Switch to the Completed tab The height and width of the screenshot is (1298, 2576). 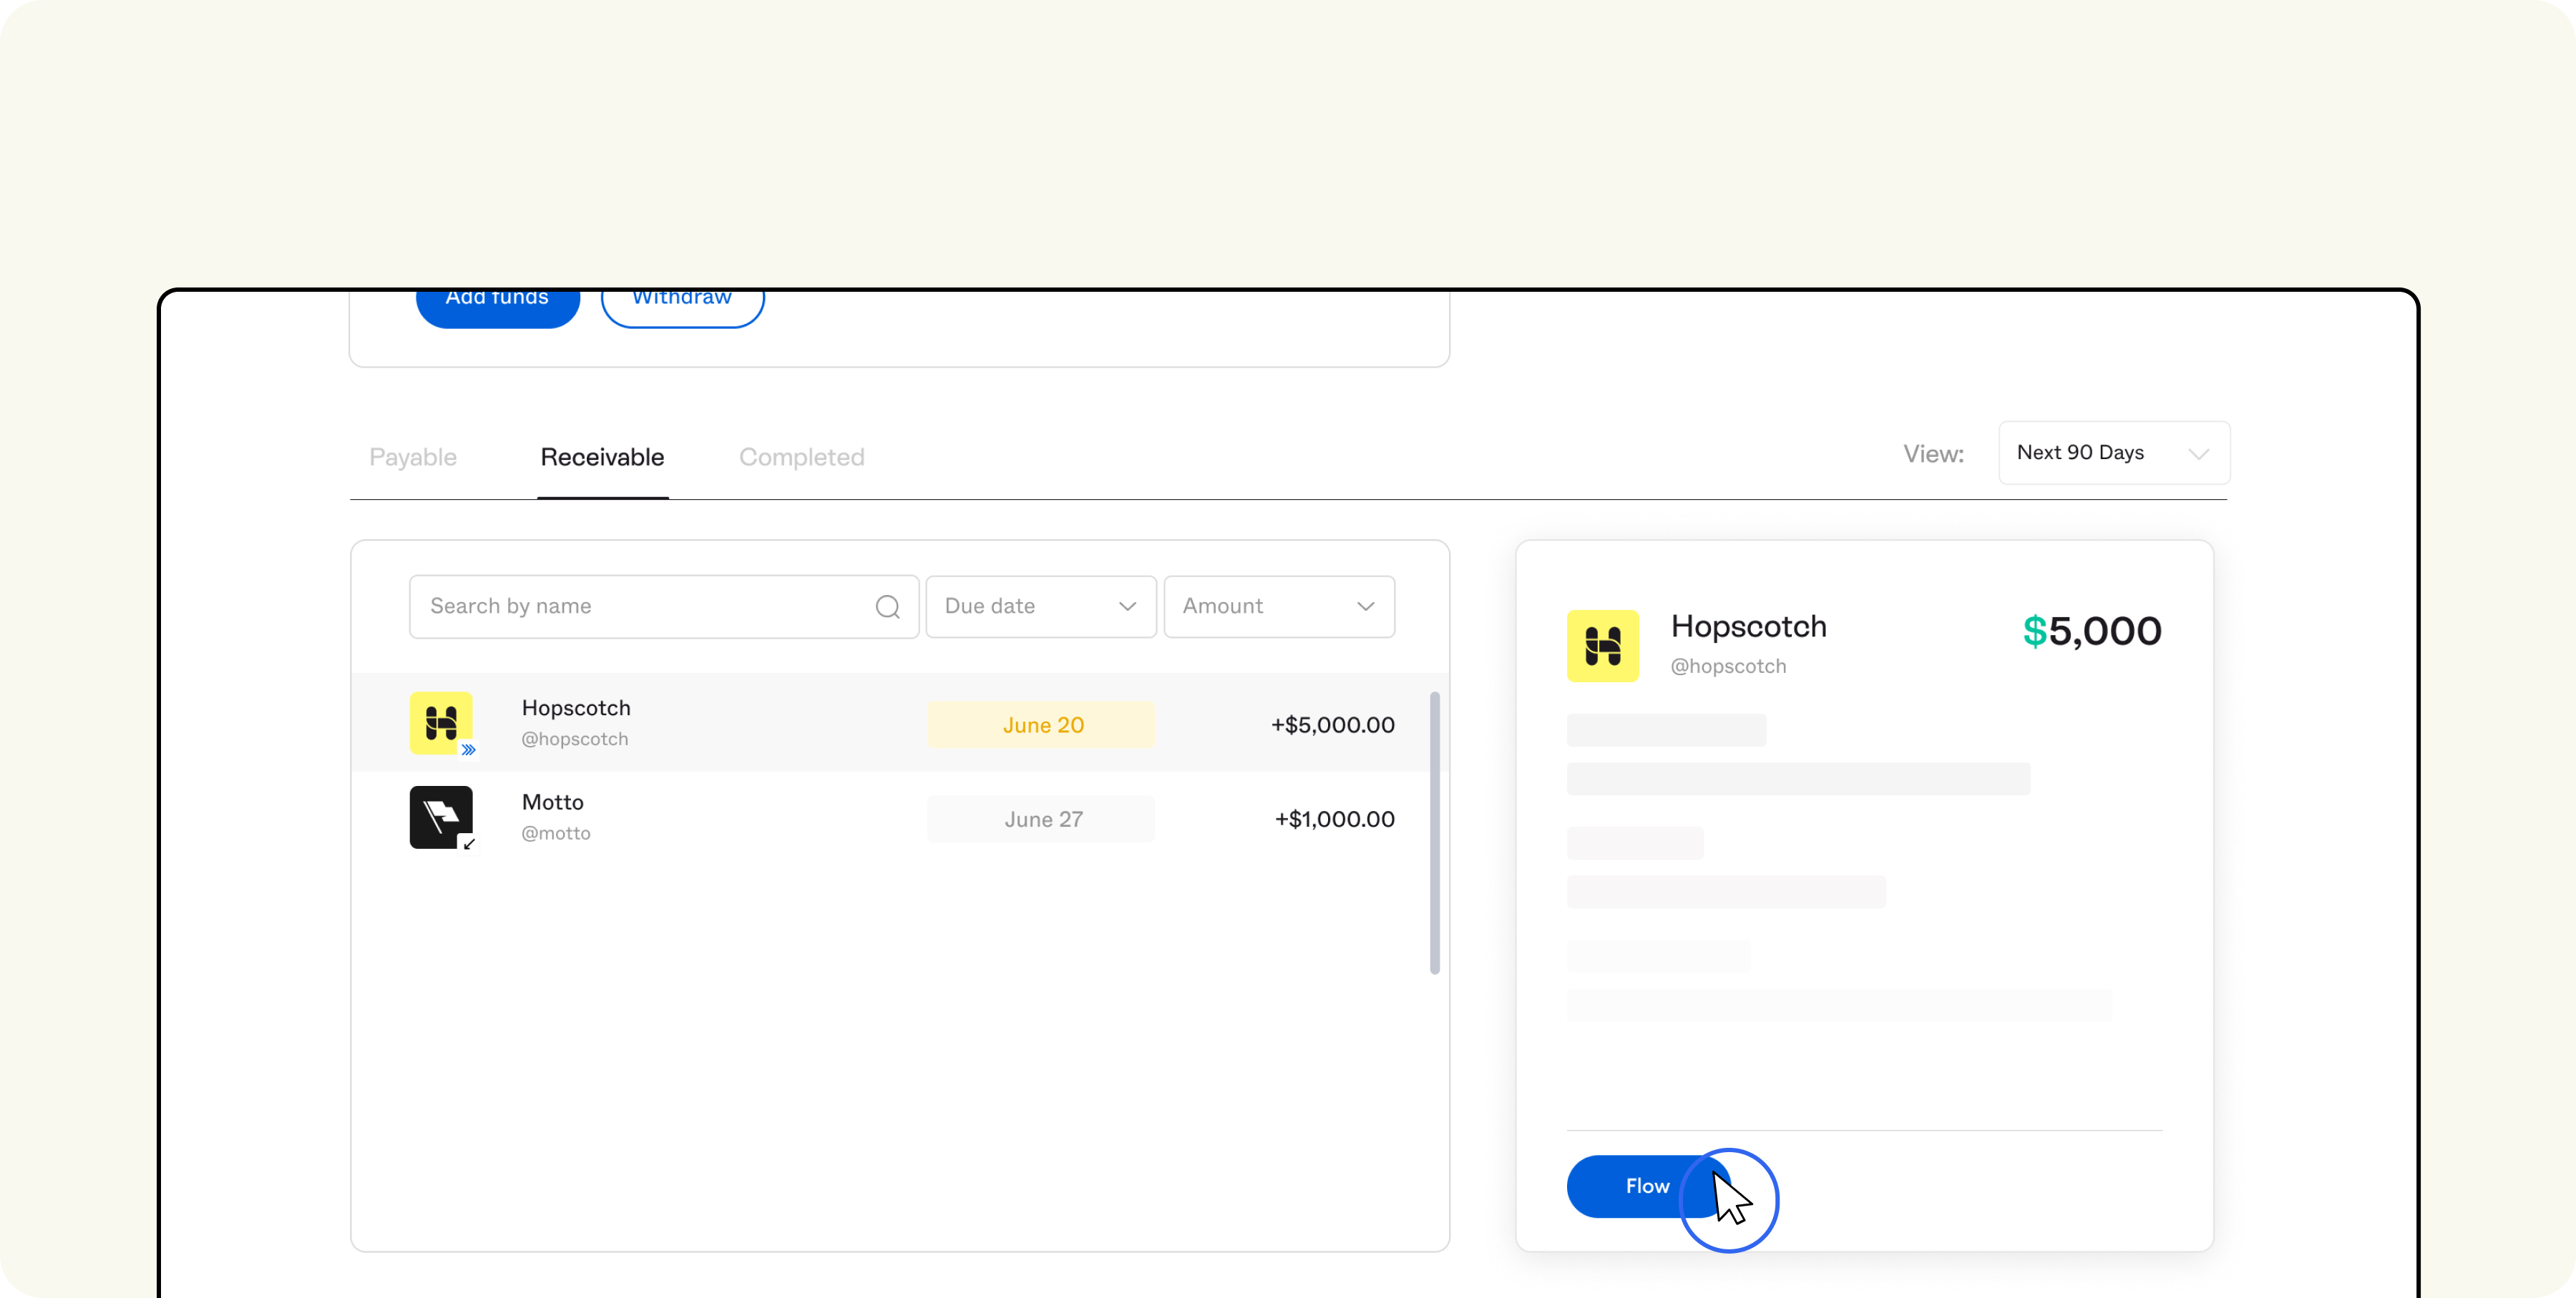801,458
